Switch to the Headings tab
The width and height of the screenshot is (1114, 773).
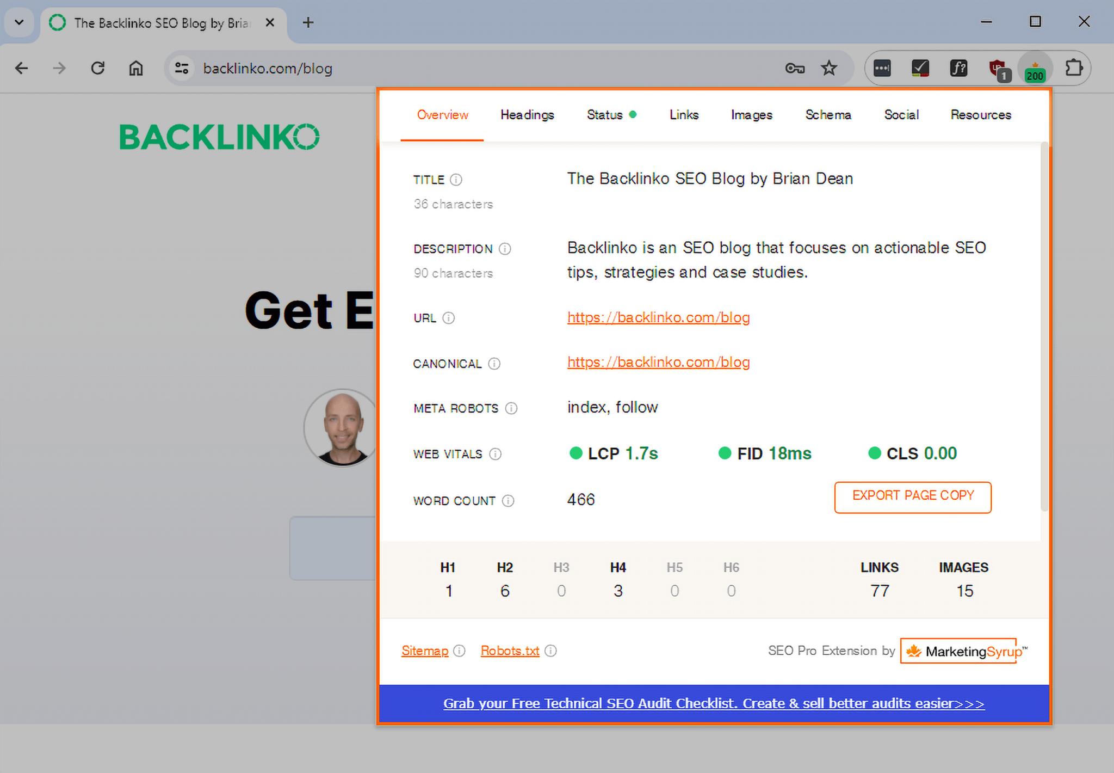point(528,114)
